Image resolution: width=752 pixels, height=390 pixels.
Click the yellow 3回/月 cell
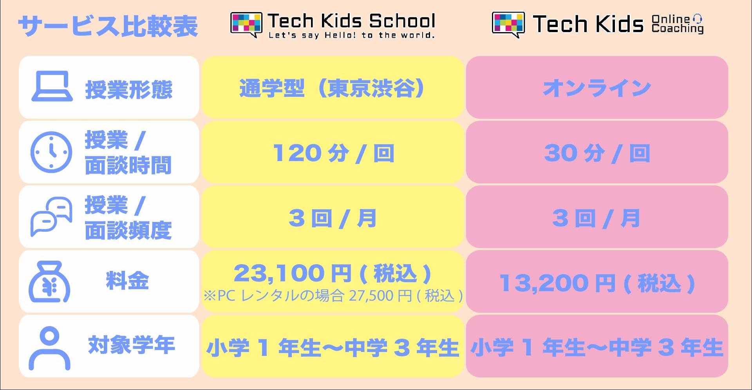click(x=332, y=217)
